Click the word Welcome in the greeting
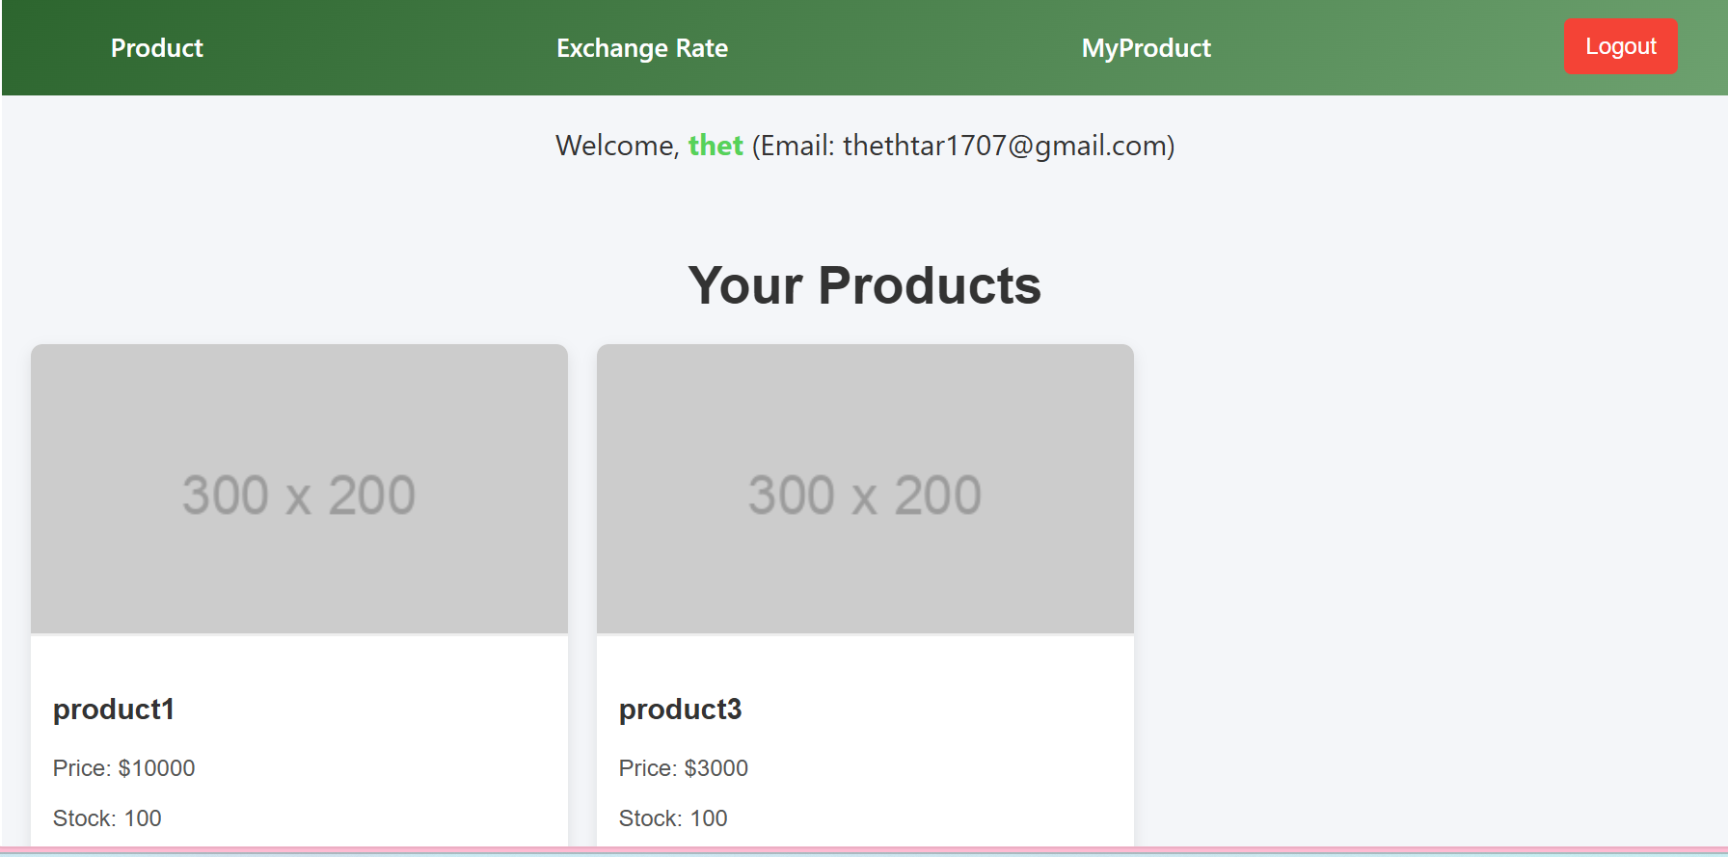Viewport: 1728px width, 857px height. click(x=616, y=146)
